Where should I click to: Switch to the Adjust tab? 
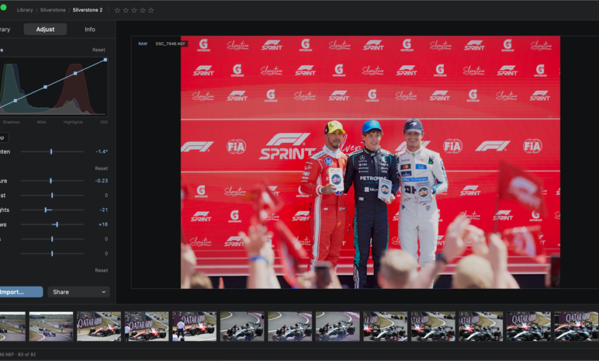click(x=45, y=29)
